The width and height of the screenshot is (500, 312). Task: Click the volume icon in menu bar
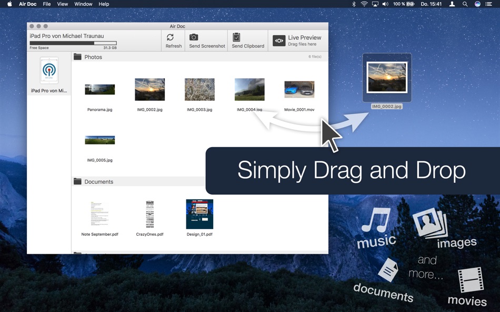(x=385, y=4)
